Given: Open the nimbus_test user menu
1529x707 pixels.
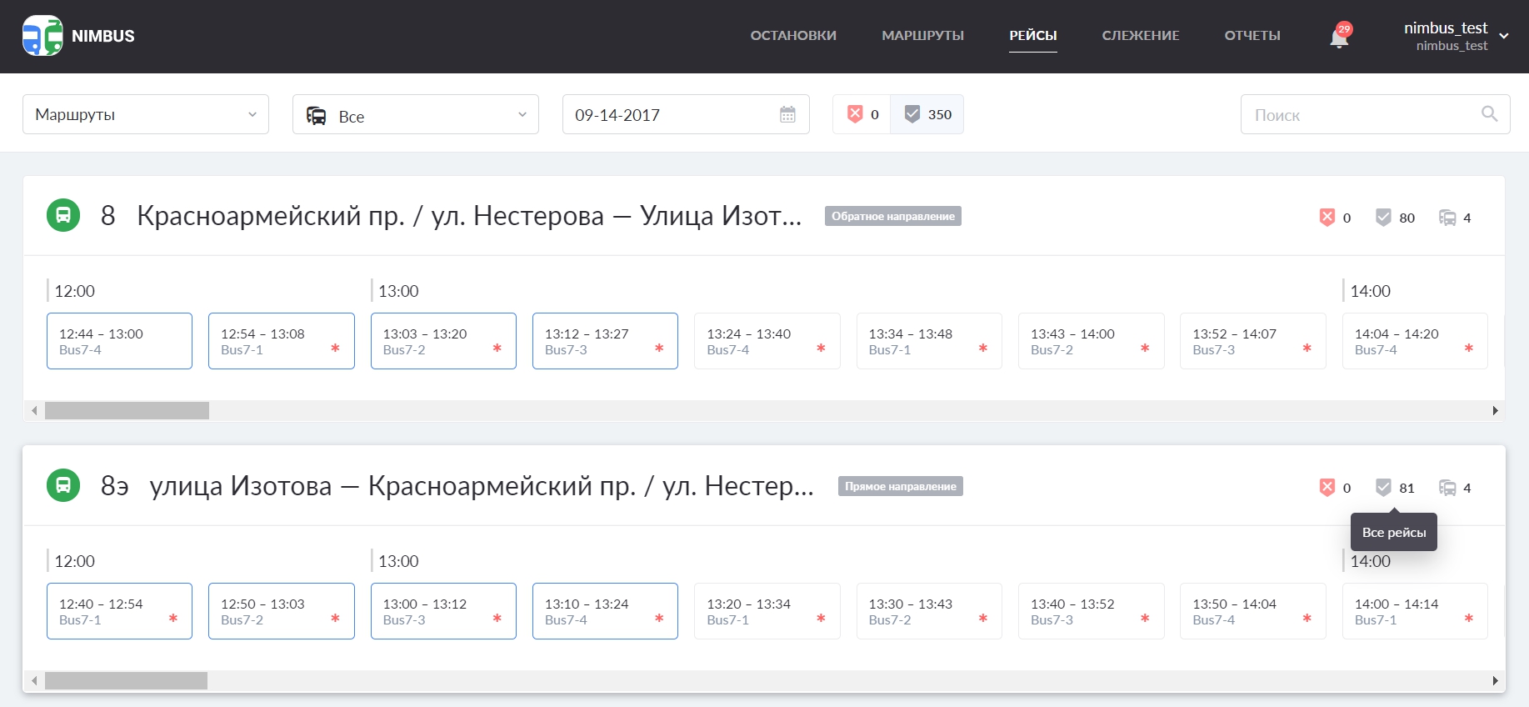Looking at the screenshot, I should click(1456, 36).
